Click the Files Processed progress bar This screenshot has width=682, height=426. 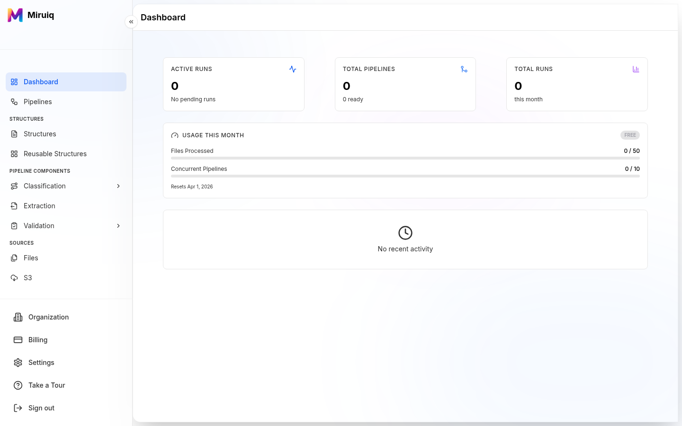(405, 158)
